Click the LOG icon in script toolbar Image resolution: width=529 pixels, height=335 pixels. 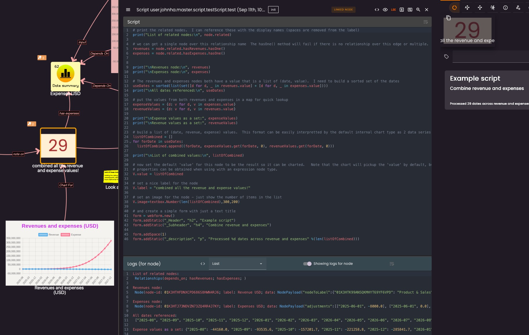tap(393, 10)
